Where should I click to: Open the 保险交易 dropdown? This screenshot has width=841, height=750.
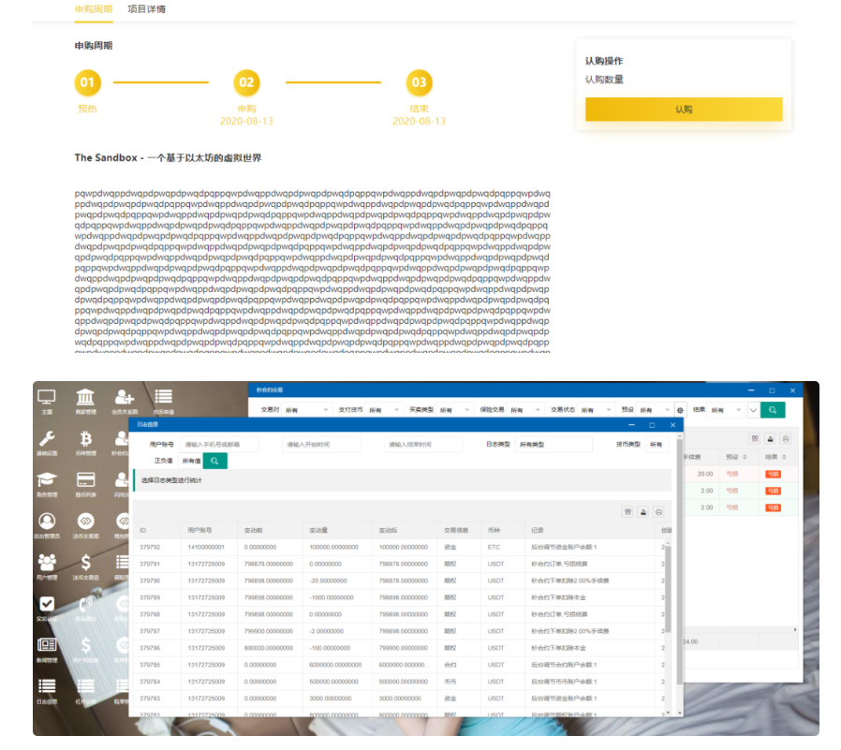point(525,410)
